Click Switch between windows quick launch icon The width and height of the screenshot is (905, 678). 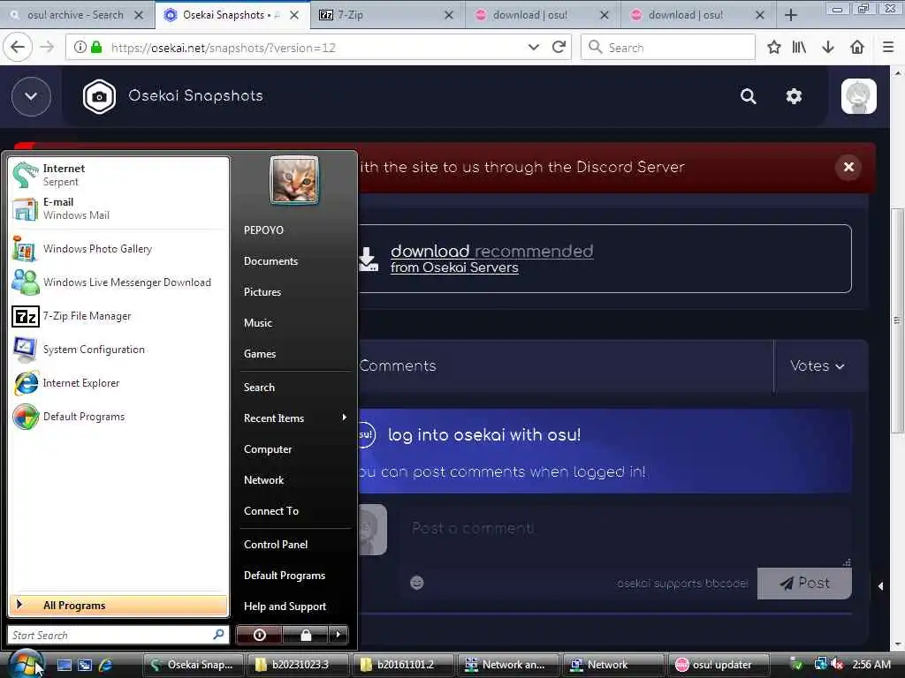[85, 665]
